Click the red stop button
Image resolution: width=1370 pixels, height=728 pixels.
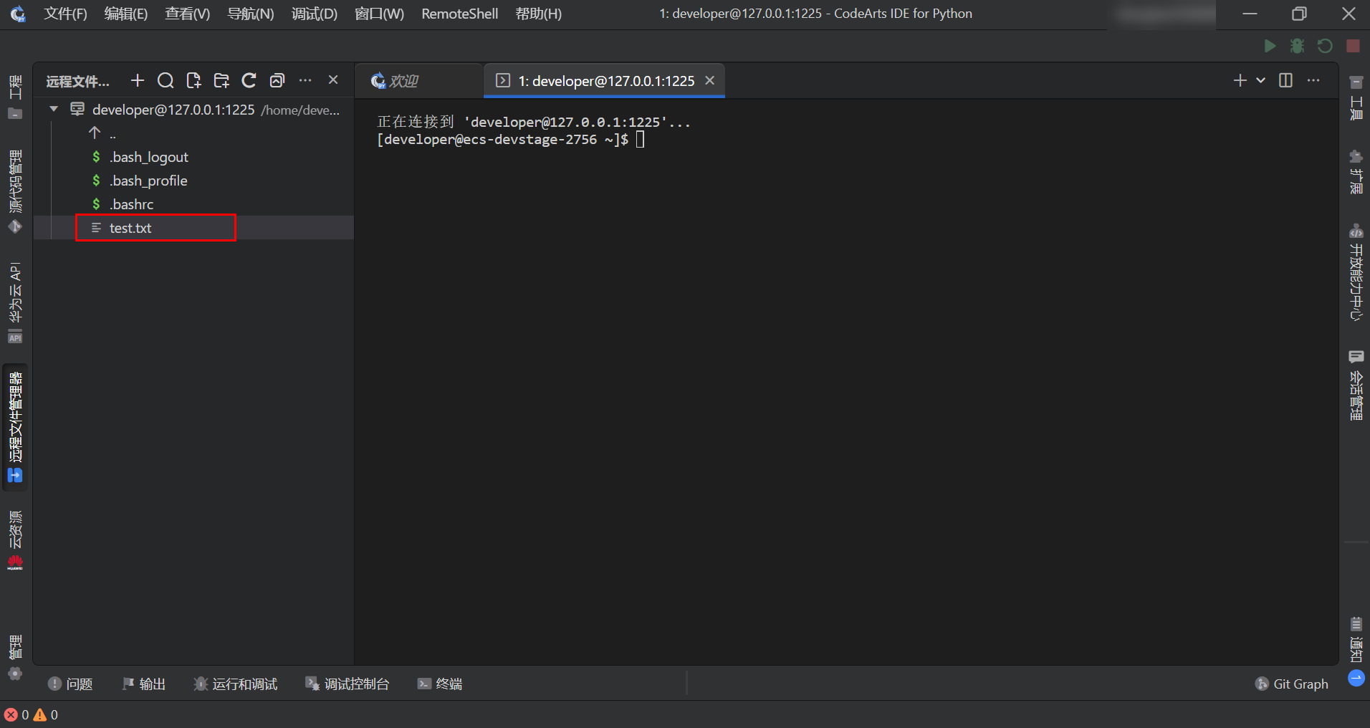coord(1353,46)
